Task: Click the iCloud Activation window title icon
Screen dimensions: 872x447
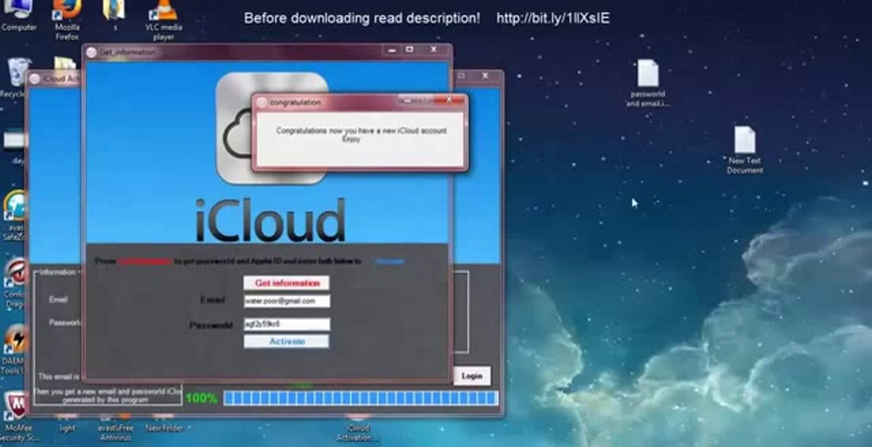Action: tap(34, 79)
